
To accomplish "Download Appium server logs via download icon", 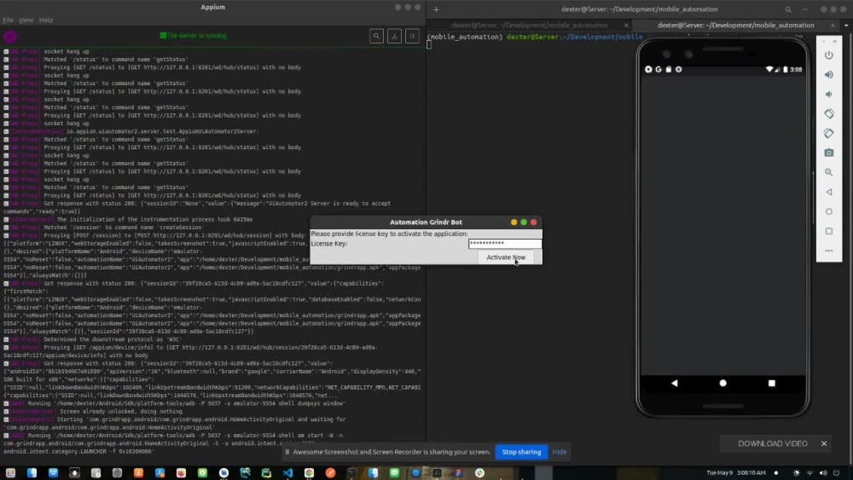I will pos(394,36).
